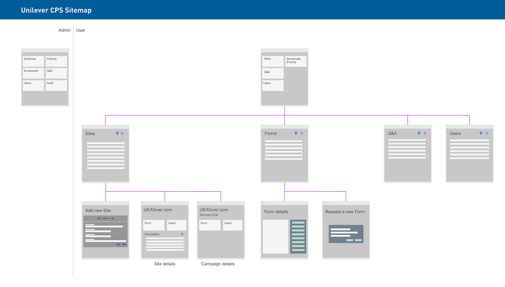The image size is (505, 287).
Task: Click the plus icon in the Forms panel
Action: click(302, 133)
